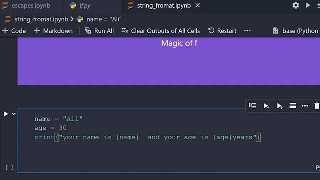Run the code cell play button
This screenshot has width=320, height=180.
6,114
